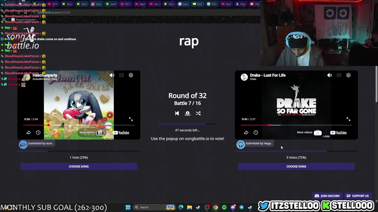Click the dollar coin icon under Battle 7/16
Viewport: 378px width, 212px height.
pos(188,113)
